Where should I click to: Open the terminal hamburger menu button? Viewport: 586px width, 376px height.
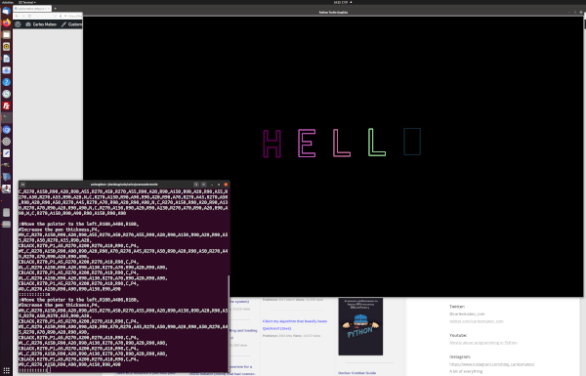pos(204,185)
